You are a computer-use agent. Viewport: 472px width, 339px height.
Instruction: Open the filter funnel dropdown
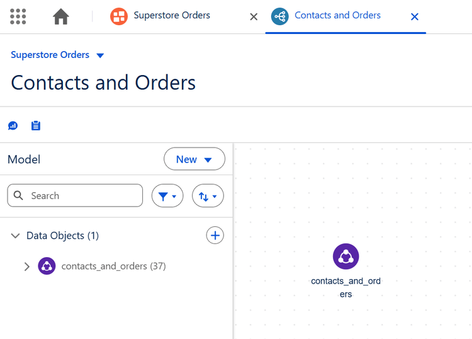coord(167,196)
